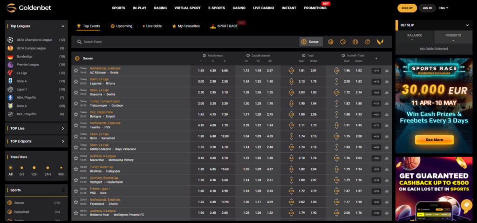
Task: Click the 1st half - Total info icon
Action: click(343, 56)
